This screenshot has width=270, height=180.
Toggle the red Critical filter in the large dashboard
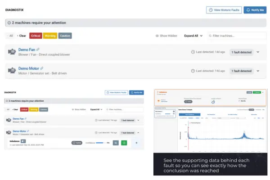[x=36, y=36]
